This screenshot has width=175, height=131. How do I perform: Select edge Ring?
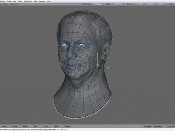point(36,126)
